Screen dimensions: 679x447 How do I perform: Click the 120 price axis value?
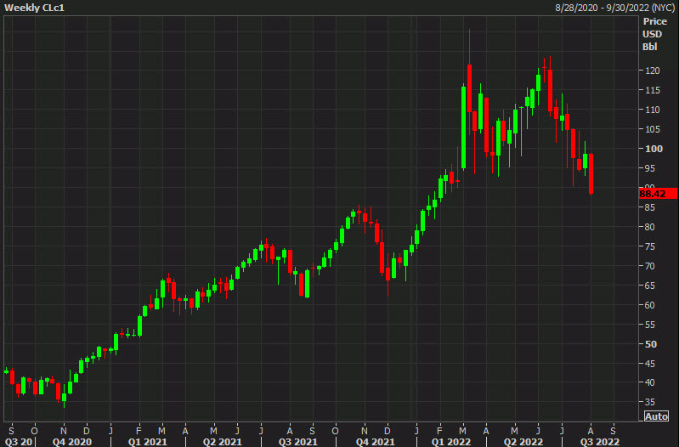point(652,71)
